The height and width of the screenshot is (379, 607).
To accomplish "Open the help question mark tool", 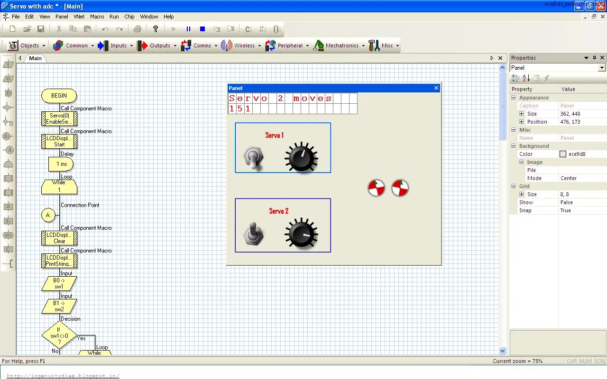I will tap(156, 29).
